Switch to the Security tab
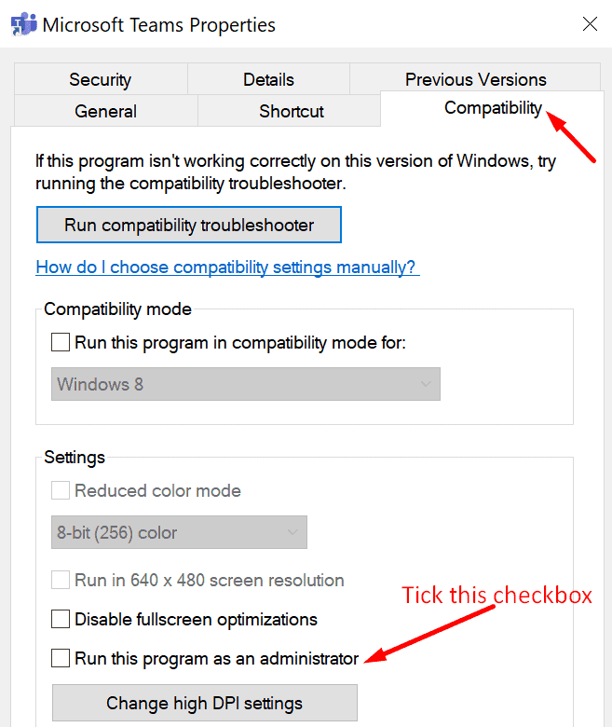612x727 pixels. coord(101,79)
